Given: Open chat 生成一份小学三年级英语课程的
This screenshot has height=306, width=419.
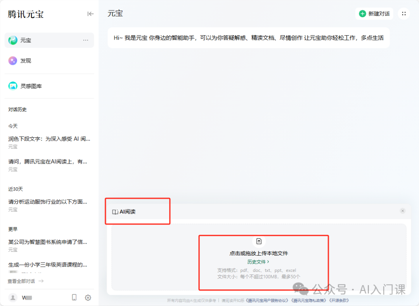Looking at the screenshot, I should [x=48, y=265].
